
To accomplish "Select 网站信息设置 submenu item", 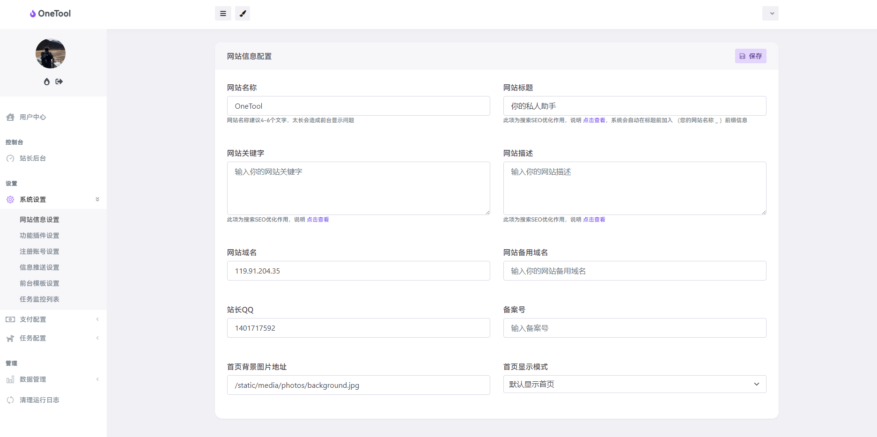I will [39, 220].
